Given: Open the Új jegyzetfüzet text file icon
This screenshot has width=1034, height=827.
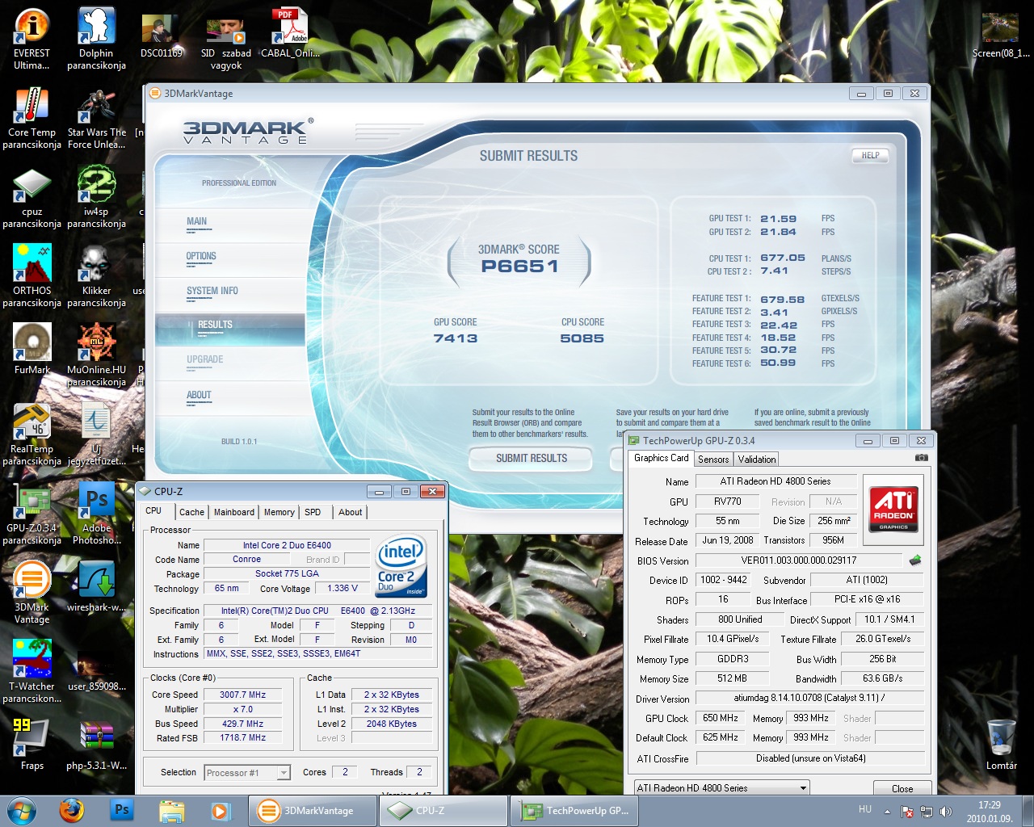Looking at the screenshot, I should click(96, 434).
